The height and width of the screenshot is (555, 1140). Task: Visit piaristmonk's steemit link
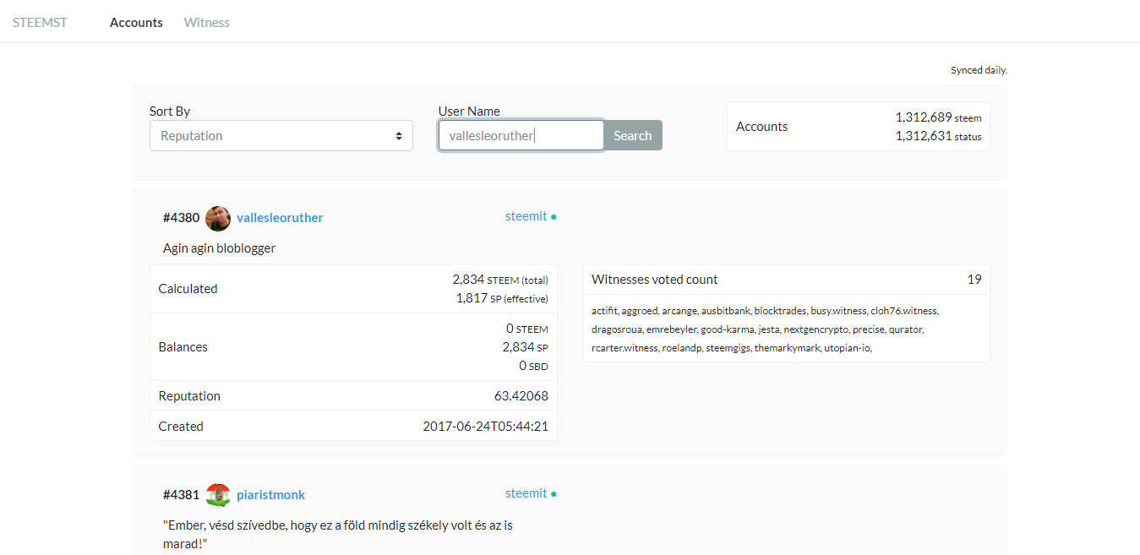point(526,493)
